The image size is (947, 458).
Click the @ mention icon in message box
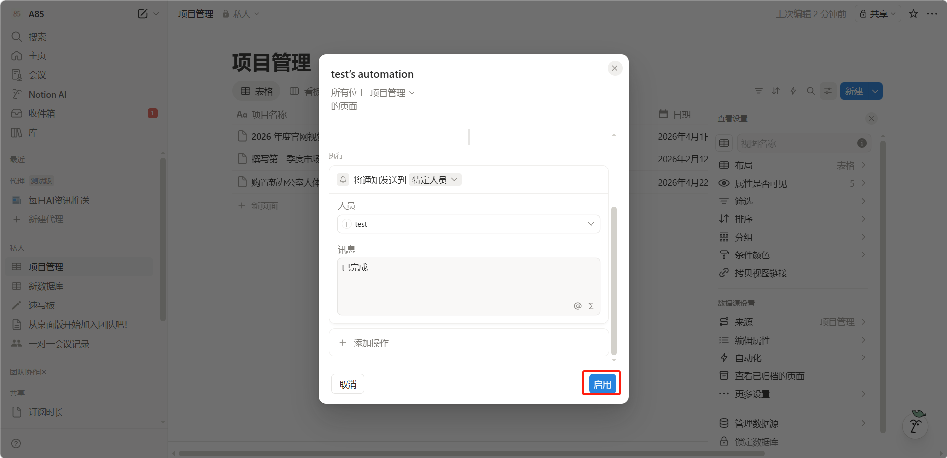(x=577, y=306)
